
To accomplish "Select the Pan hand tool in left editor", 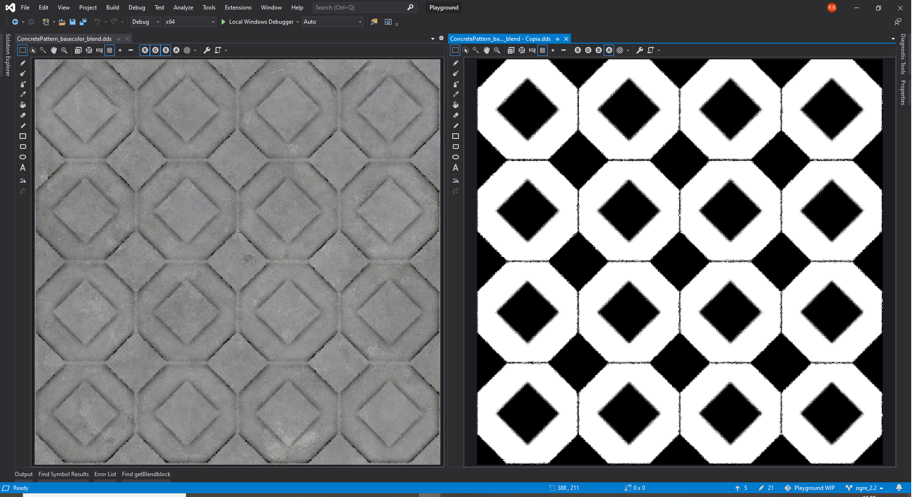I will [54, 50].
